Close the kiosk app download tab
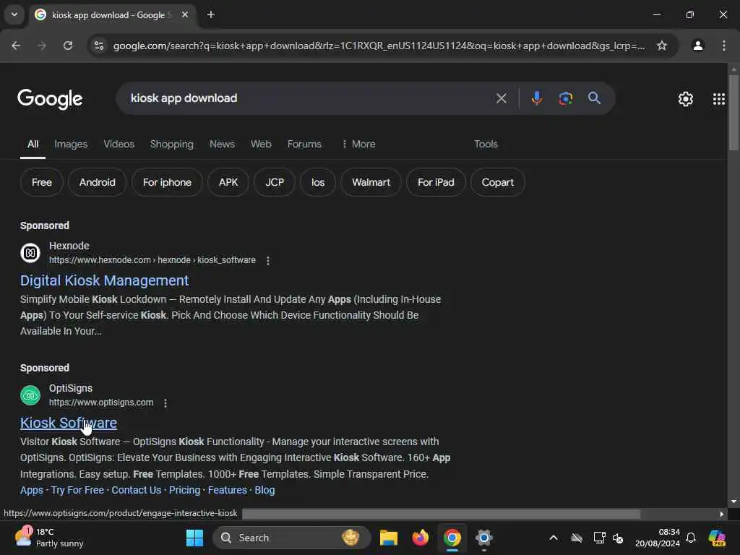Screen dimensions: 740x555 point(185,14)
